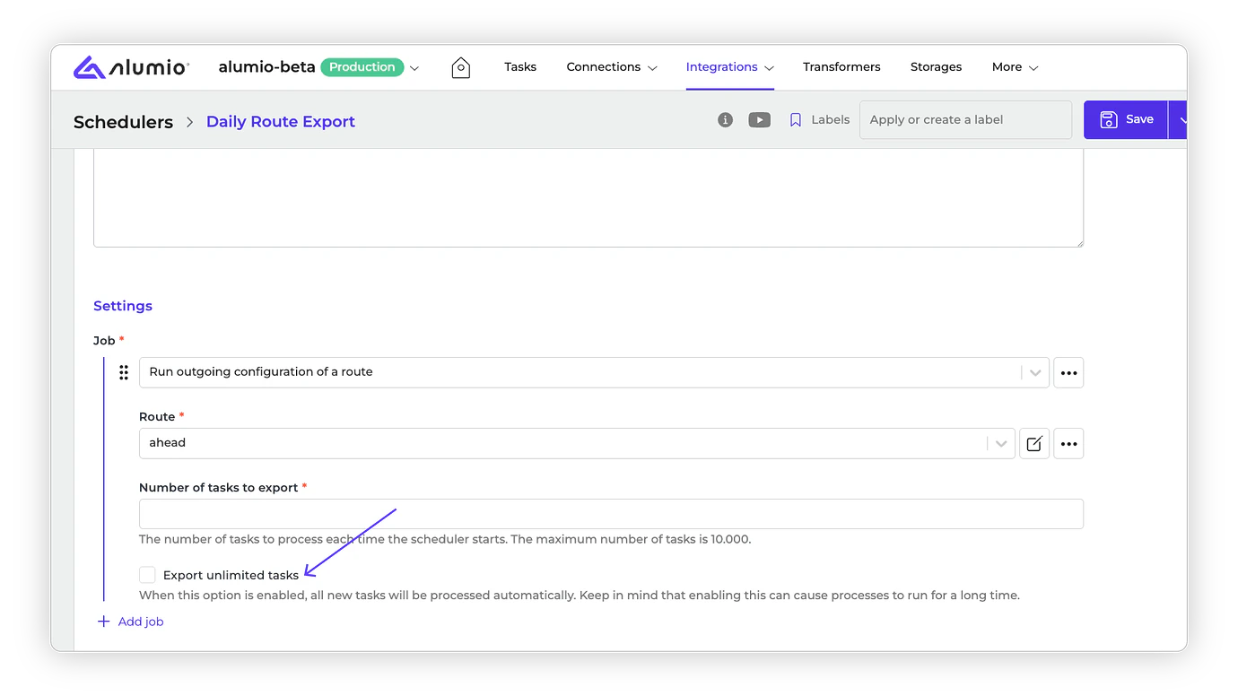The height and width of the screenshot is (696, 1238).
Task: Open the Transformers page
Action: [841, 67]
